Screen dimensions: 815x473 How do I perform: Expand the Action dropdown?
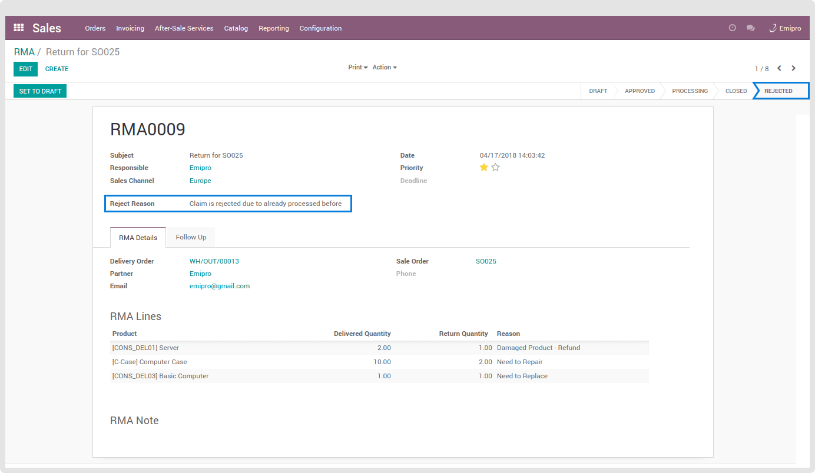(385, 68)
